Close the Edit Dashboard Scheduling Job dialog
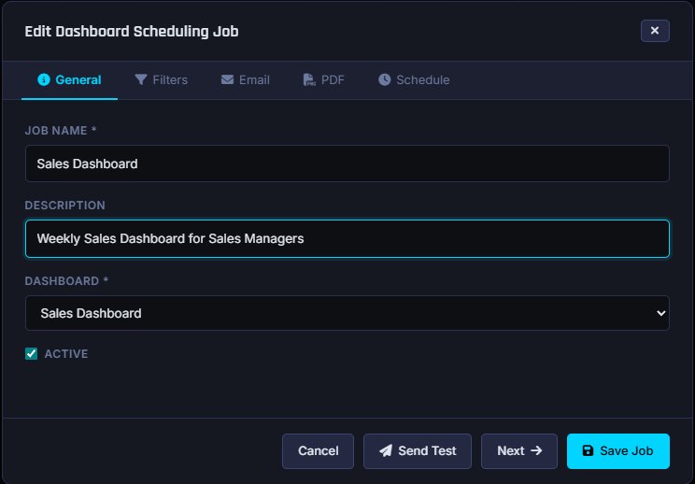The image size is (695, 484). (655, 31)
